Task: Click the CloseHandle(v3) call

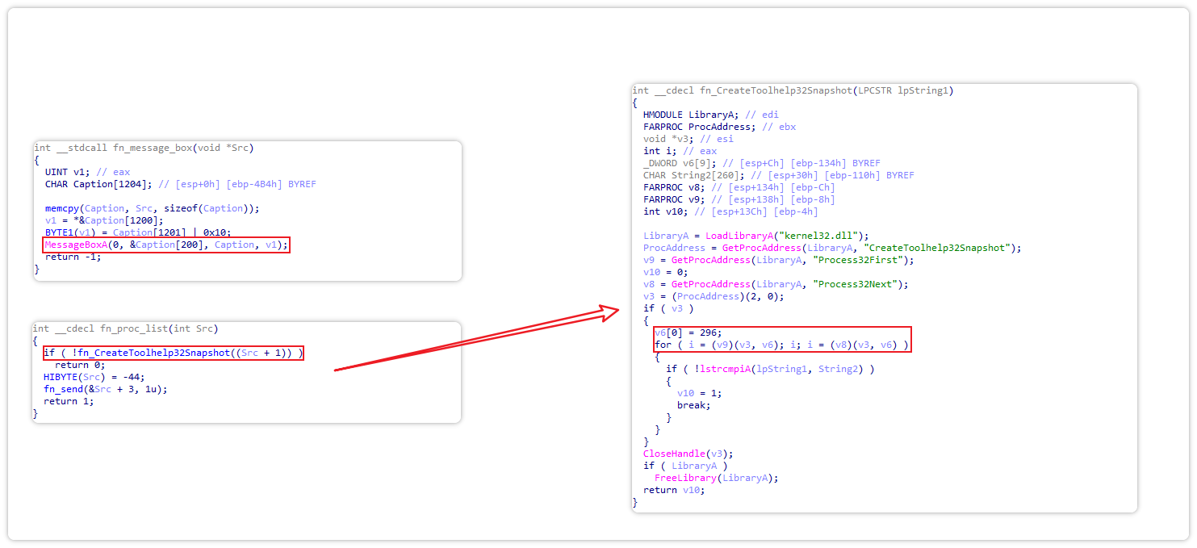Action: 688,454
